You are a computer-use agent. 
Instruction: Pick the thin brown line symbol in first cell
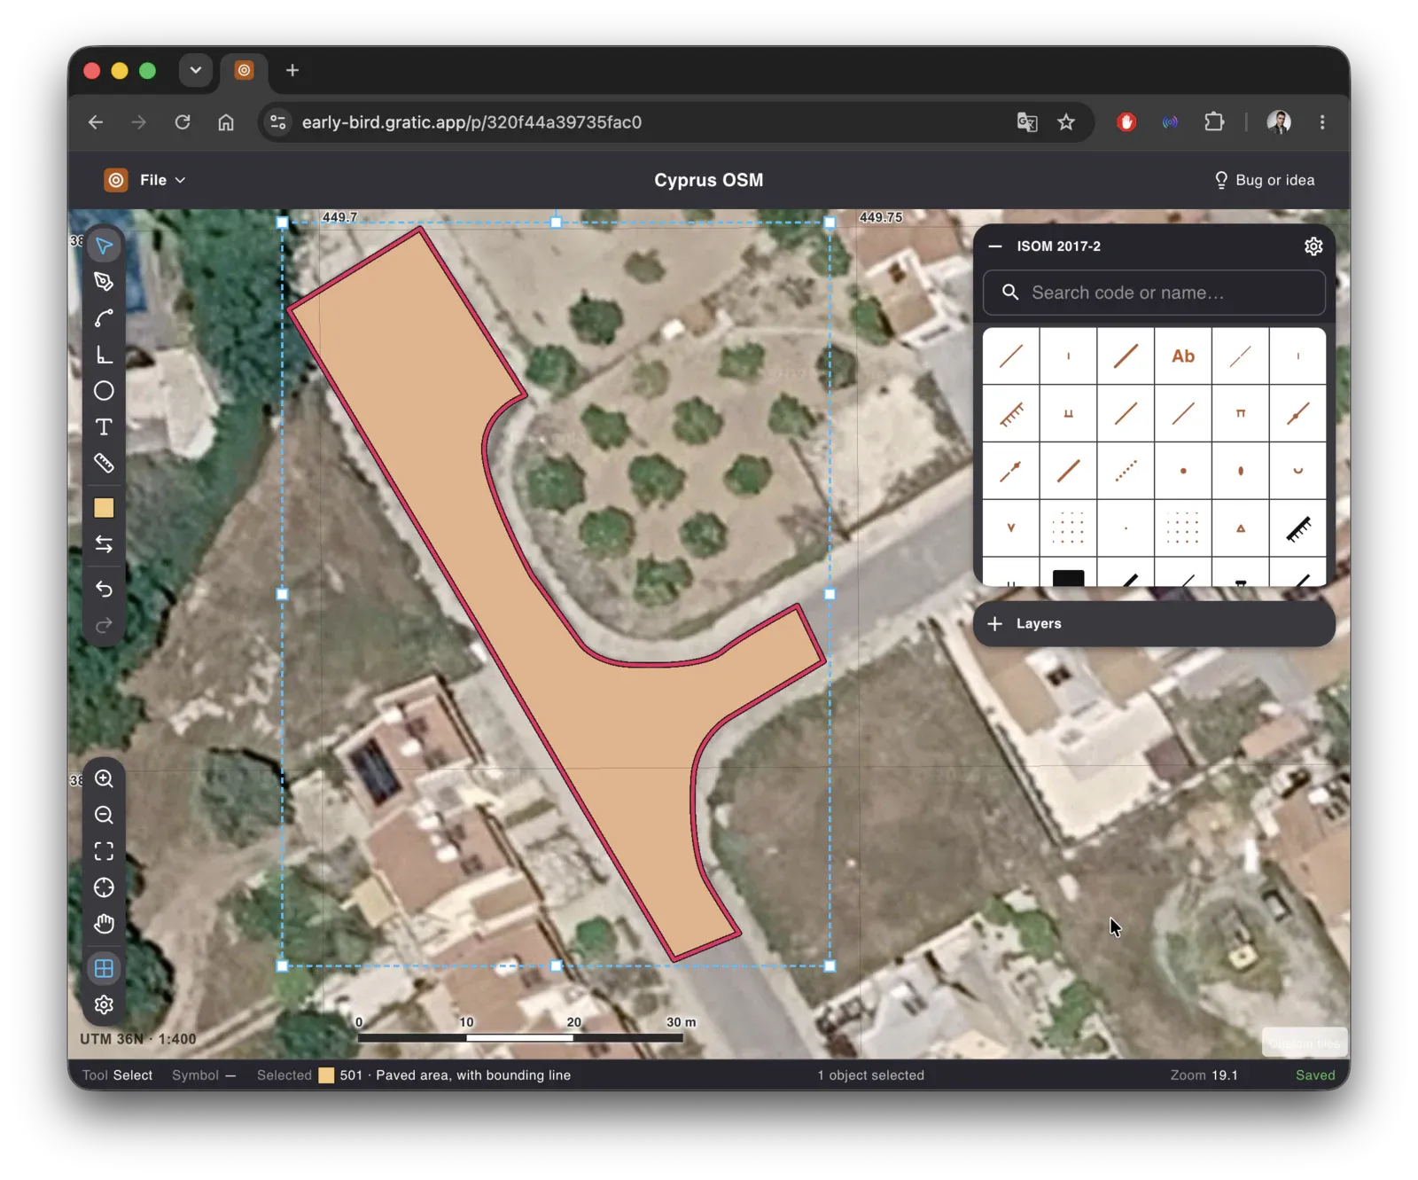(x=1011, y=356)
